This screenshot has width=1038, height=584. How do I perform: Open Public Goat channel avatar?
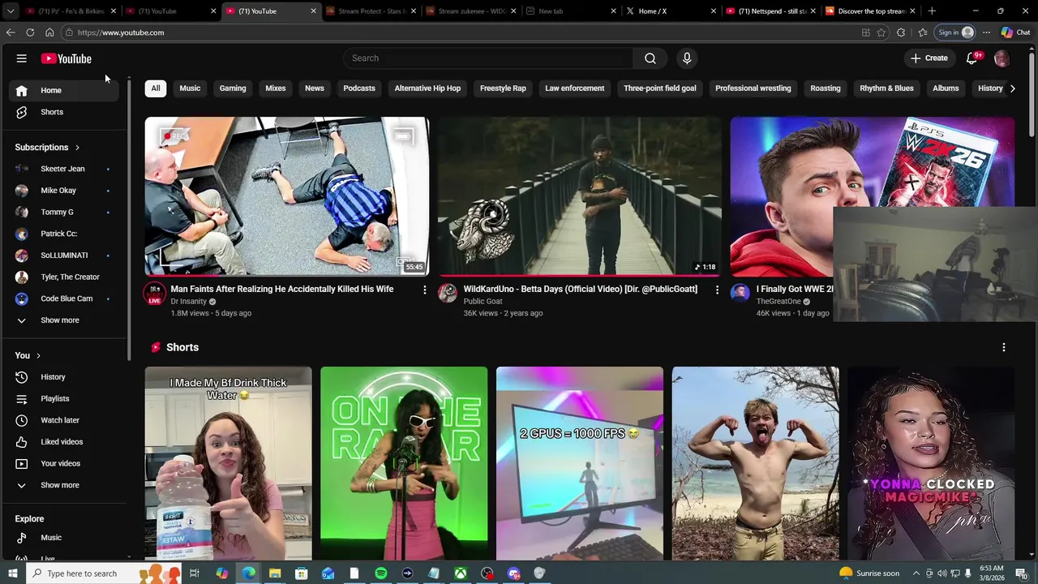[x=448, y=293]
